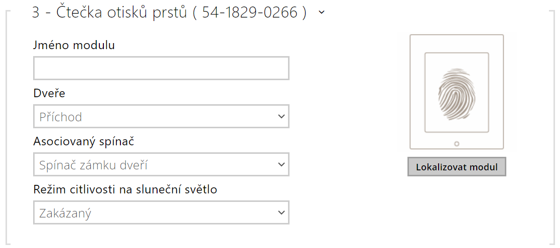Click the Režim citlivosti na sluneční světlo label
Image resolution: width=560 pixels, height=248 pixels.
(125, 189)
